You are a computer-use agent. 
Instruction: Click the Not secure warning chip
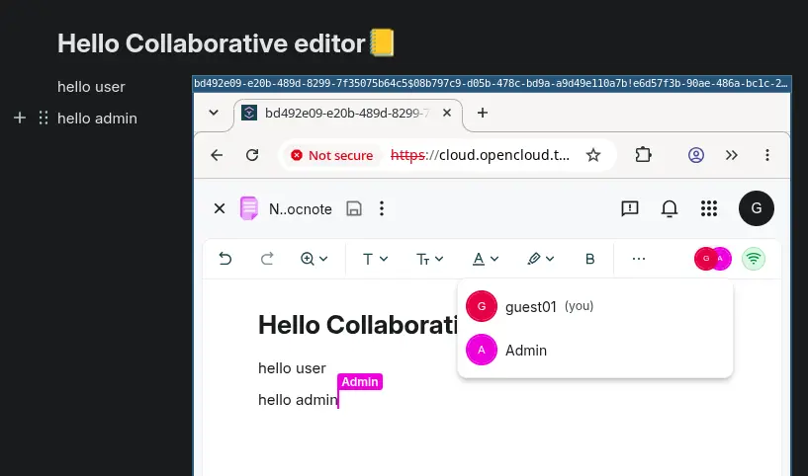(x=331, y=155)
